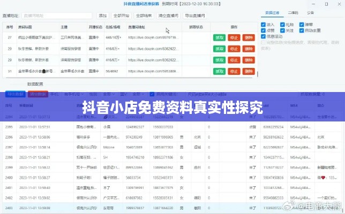The width and height of the screenshot is (345, 214).
Task: Toggle the 进入 checkbox
Action: pos(263,25)
